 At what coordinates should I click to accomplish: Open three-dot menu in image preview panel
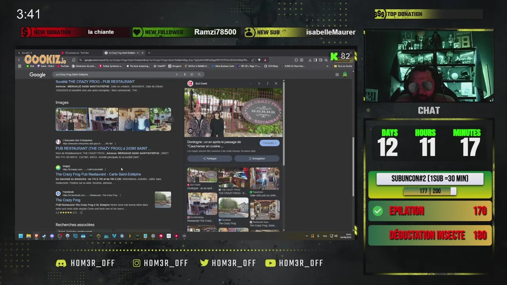pos(267,84)
